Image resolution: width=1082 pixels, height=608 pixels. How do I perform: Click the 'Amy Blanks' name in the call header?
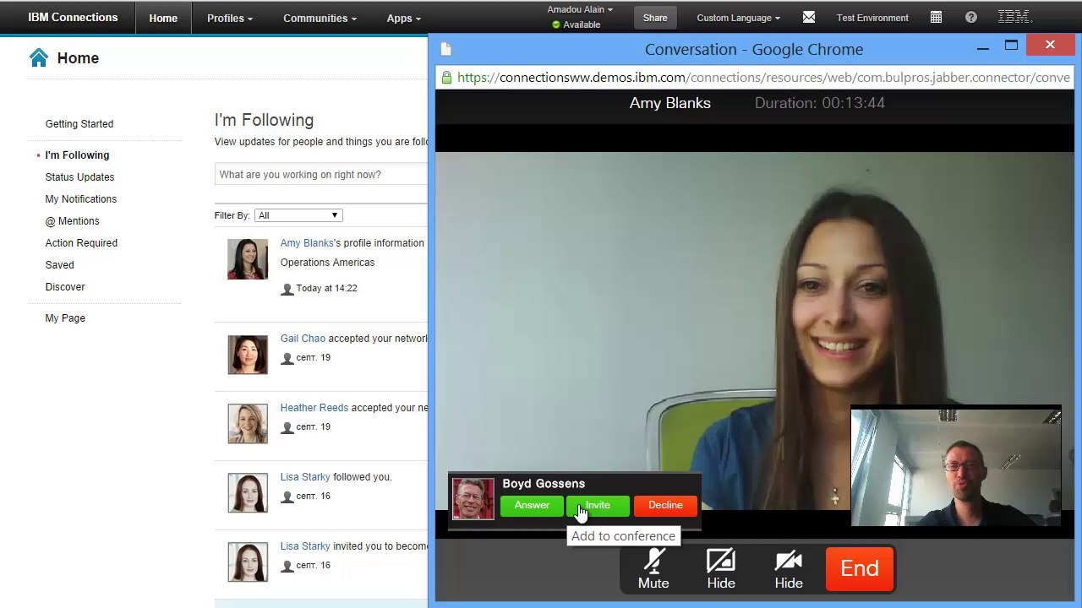670,103
